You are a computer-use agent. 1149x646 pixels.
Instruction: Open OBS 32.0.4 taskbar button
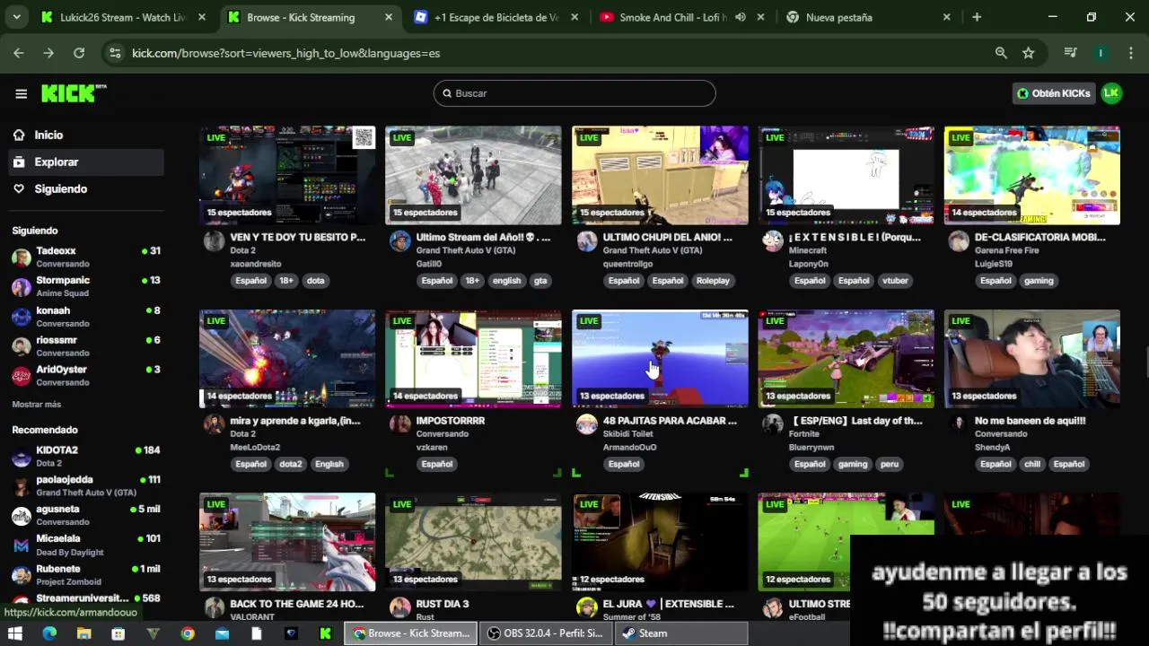click(x=546, y=633)
